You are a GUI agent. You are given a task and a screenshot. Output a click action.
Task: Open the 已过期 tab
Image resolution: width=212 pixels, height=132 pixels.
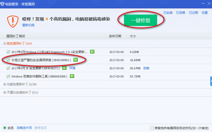click(193, 13)
